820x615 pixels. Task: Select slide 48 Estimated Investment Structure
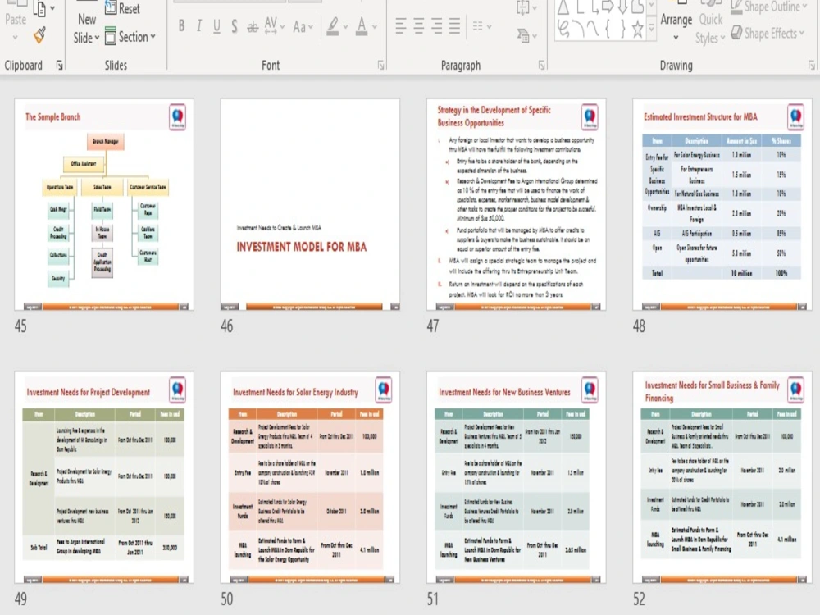pyautogui.click(x=722, y=204)
